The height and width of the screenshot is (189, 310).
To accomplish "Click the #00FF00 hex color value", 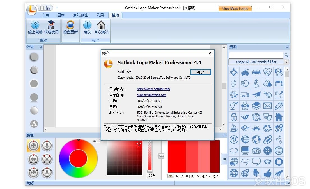I will [182, 176].
